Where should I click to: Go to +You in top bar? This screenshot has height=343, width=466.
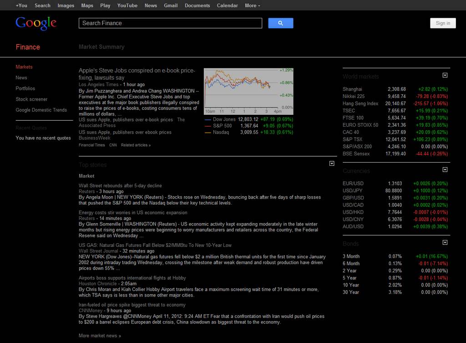pyautogui.click(x=21, y=5)
